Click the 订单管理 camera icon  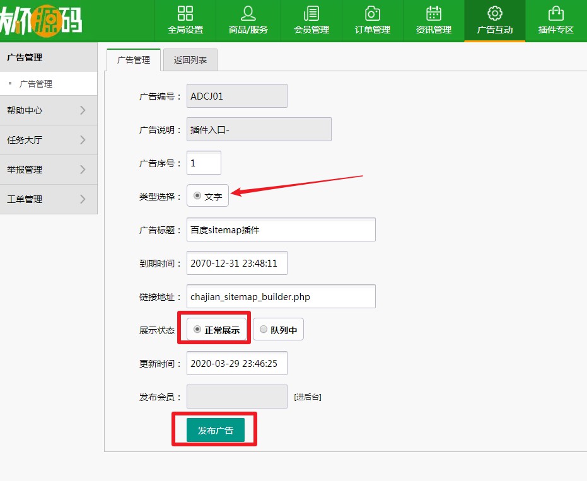tap(373, 14)
